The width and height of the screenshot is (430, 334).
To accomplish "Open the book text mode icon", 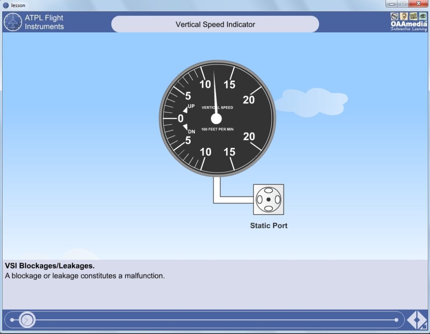I will (x=413, y=16).
